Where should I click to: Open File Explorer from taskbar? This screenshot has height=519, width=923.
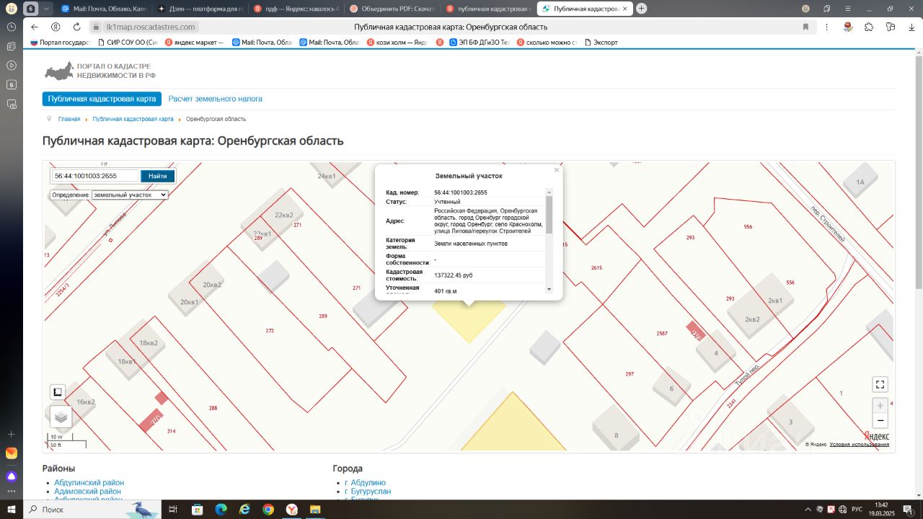pyautogui.click(x=316, y=509)
